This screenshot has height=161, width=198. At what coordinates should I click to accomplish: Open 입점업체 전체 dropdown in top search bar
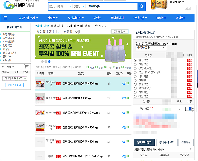coord(60,6)
